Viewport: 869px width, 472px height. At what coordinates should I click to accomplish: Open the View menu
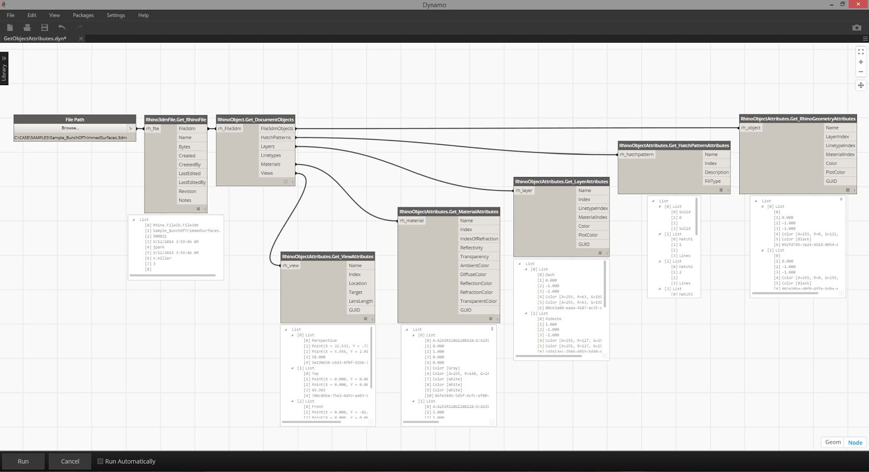(x=54, y=15)
